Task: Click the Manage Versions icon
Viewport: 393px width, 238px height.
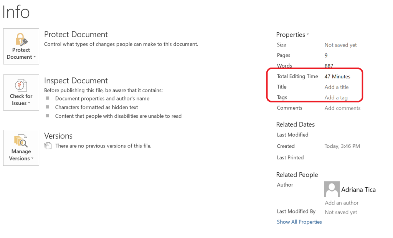Action: click(21, 141)
